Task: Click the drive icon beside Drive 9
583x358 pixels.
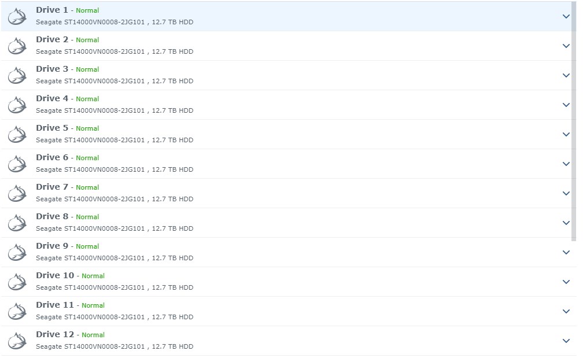Action: (17, 252)
